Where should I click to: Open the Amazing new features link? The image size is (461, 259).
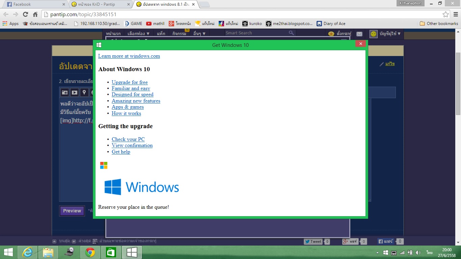click(x=136, y=101)
